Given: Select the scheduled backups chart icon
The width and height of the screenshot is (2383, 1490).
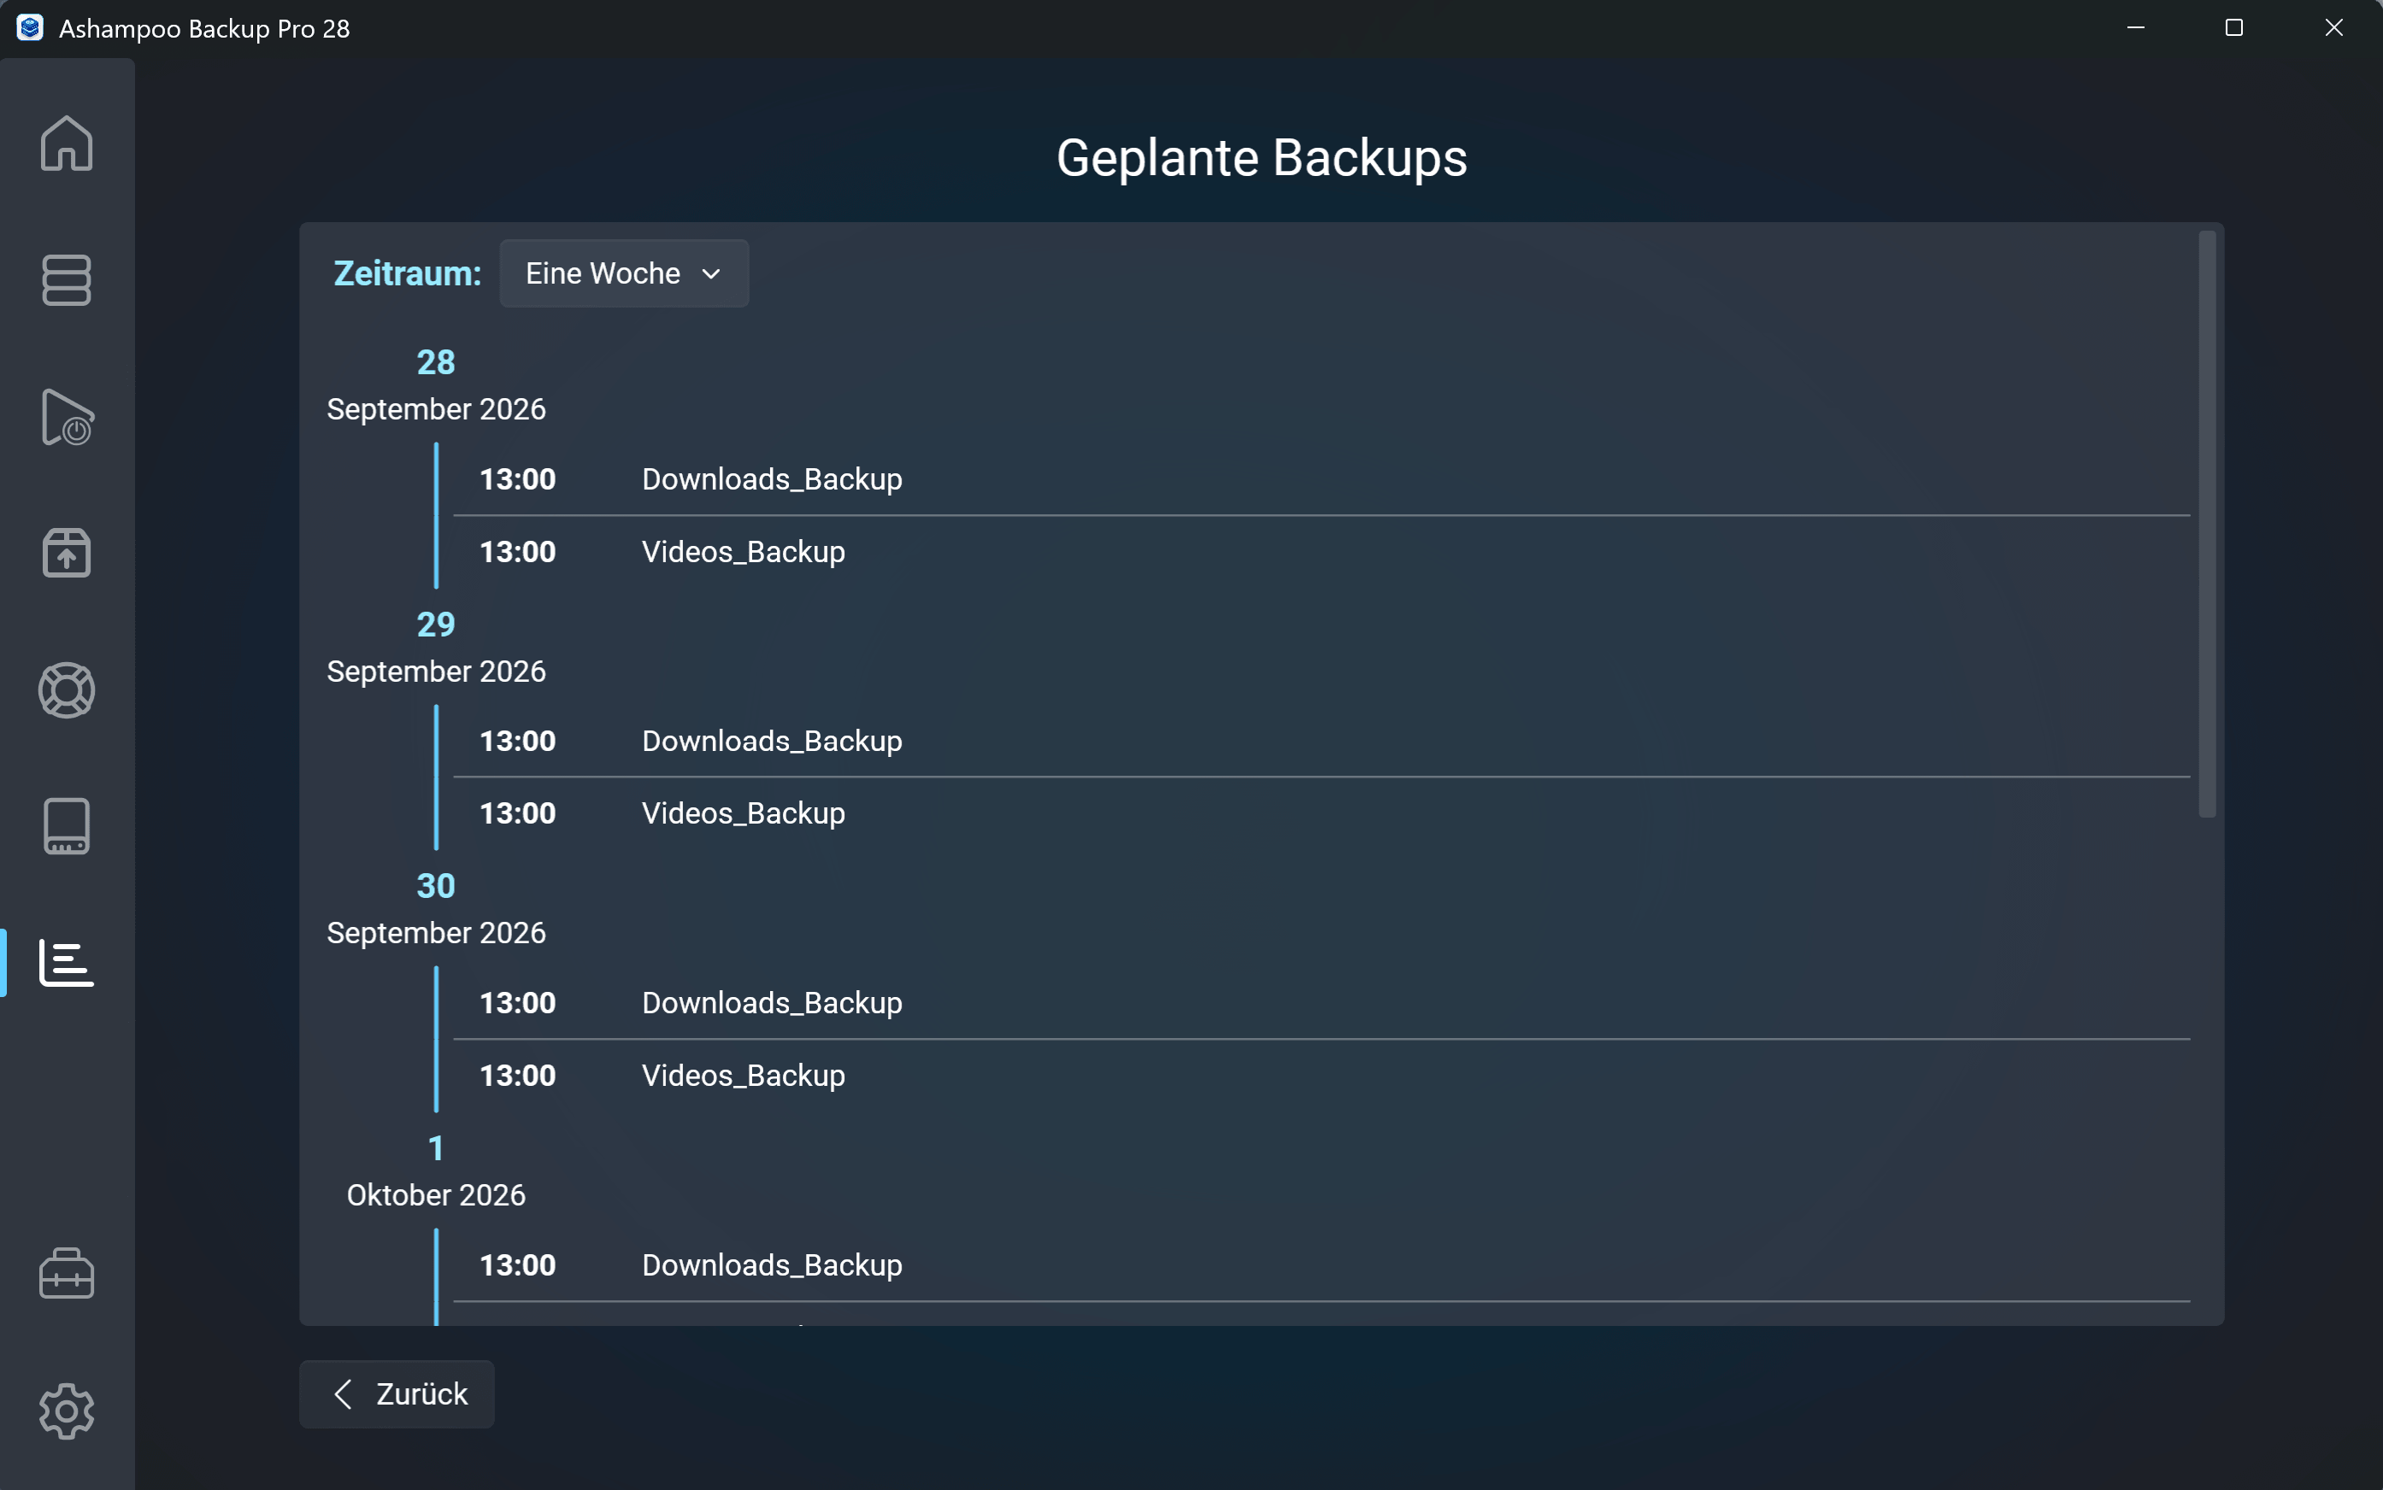Looking at the screenshot, I should pyautogui.click(x=66, y=963).
